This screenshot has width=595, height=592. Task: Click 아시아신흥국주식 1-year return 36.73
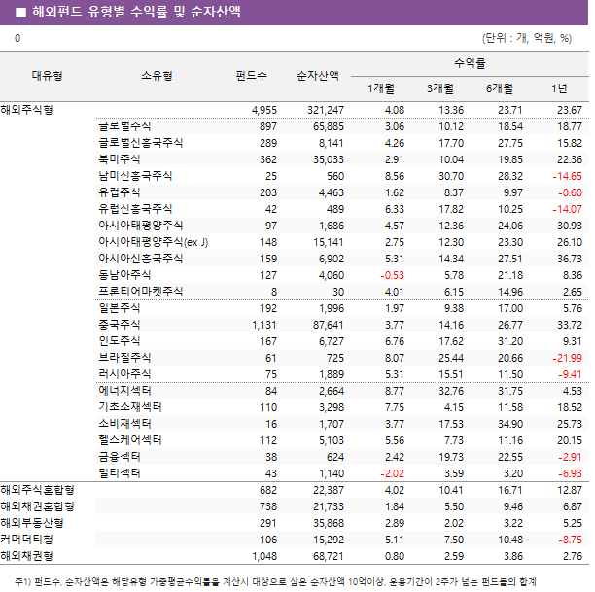(x=570, y=259)
